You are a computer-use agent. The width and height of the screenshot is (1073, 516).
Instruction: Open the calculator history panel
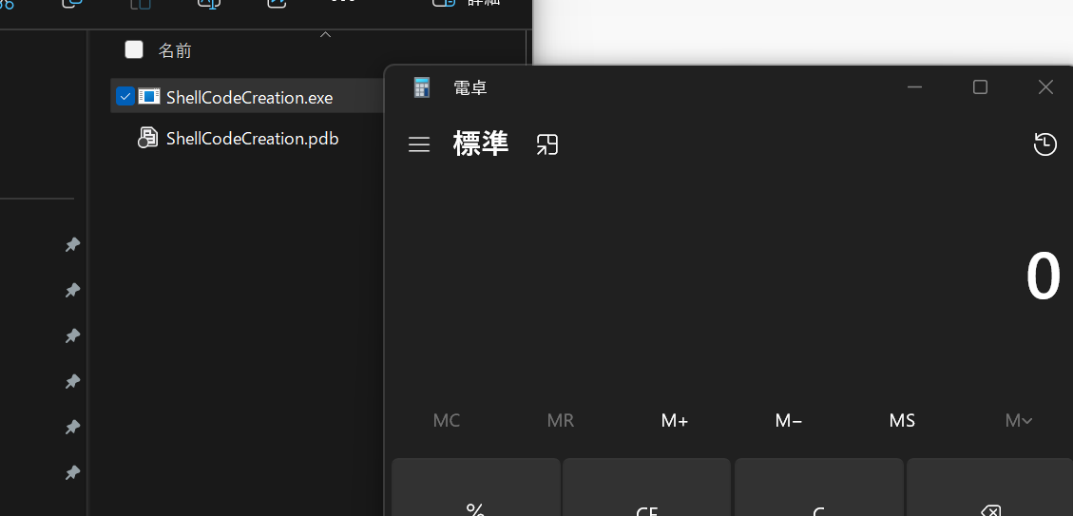(1044, 144)
